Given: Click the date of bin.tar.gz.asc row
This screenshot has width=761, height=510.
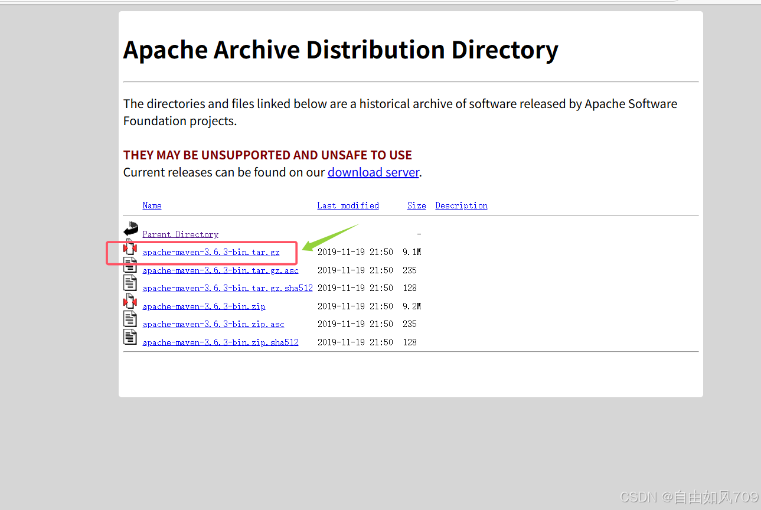Looking at the screenshot, I should pyautogui.click(x=355, y=270).
